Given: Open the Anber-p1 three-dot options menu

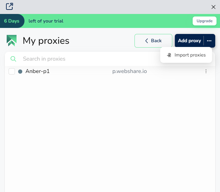Looking at the screenshot, I should pyautogui.click(x=206, y=71).
